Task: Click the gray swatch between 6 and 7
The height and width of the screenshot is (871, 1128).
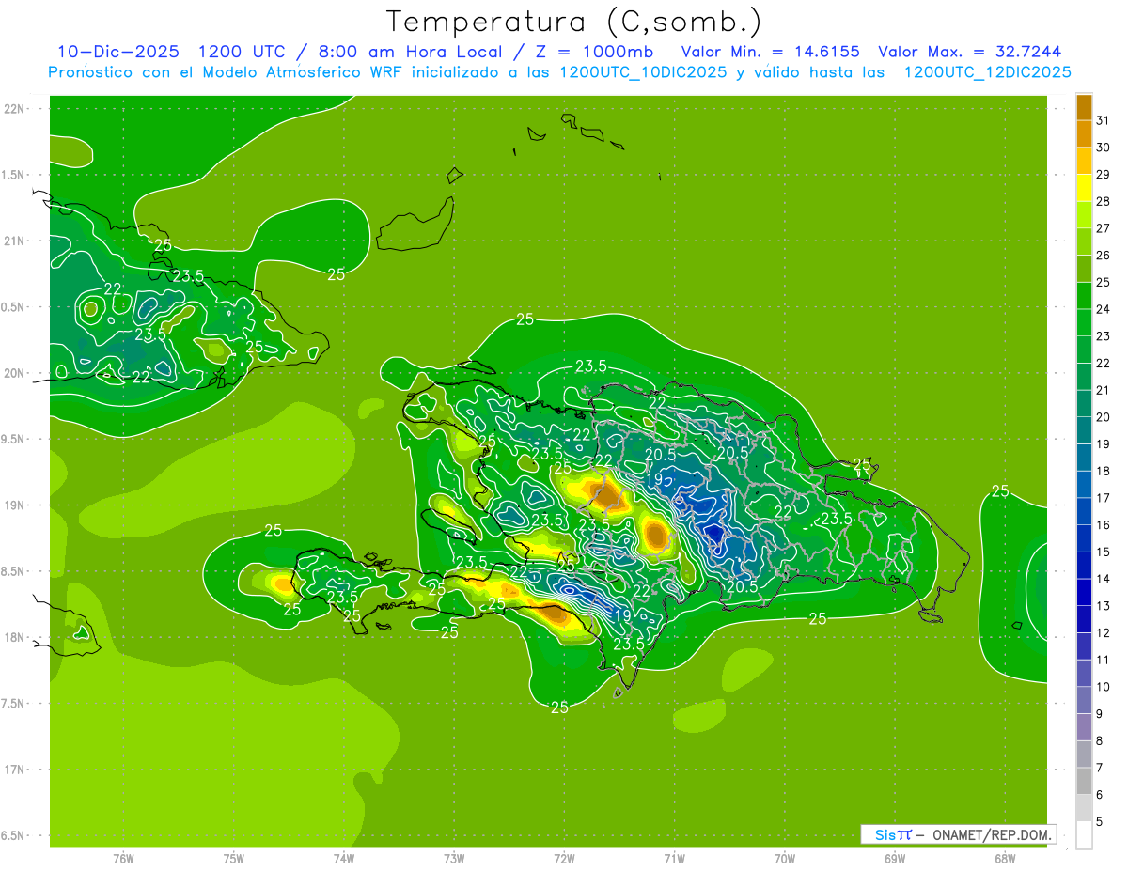Action: point(1084,782)
